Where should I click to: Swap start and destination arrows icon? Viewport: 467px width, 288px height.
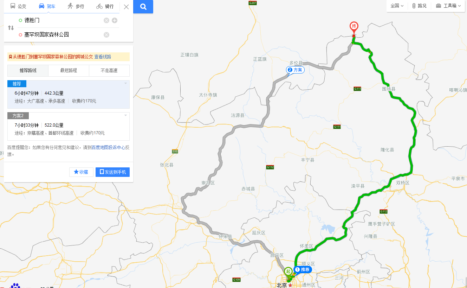(x=11, y=28)
